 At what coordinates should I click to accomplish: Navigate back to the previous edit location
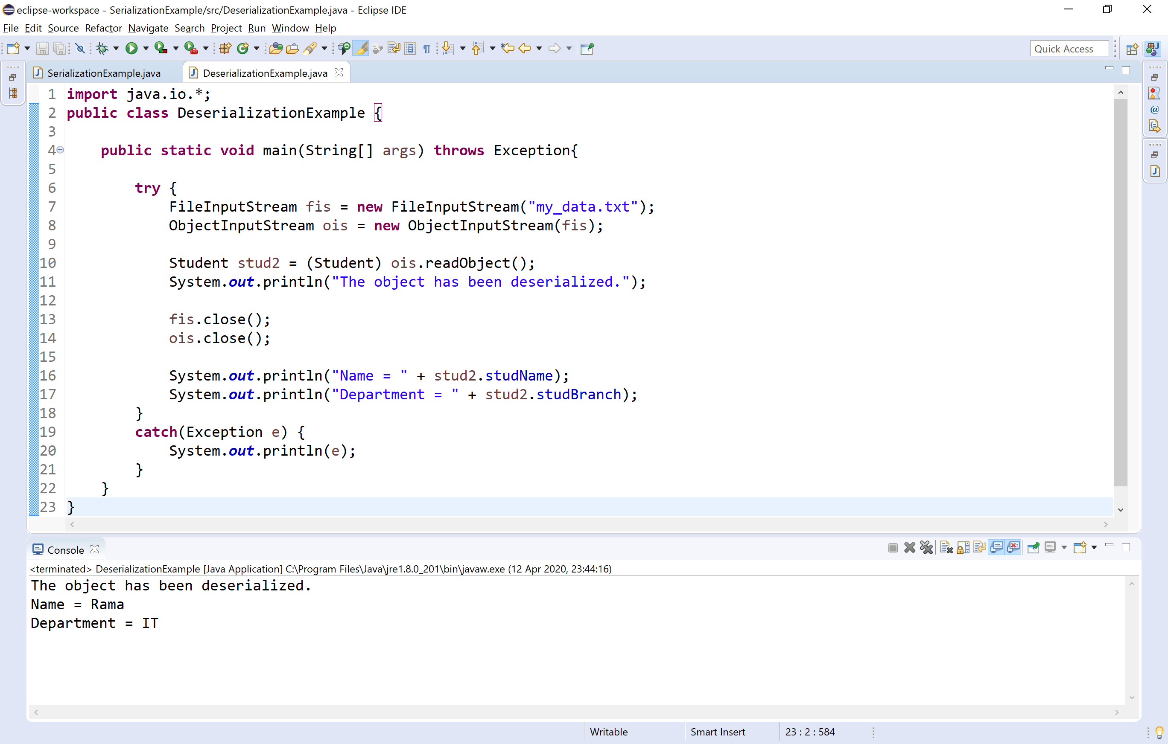(509, 49)
